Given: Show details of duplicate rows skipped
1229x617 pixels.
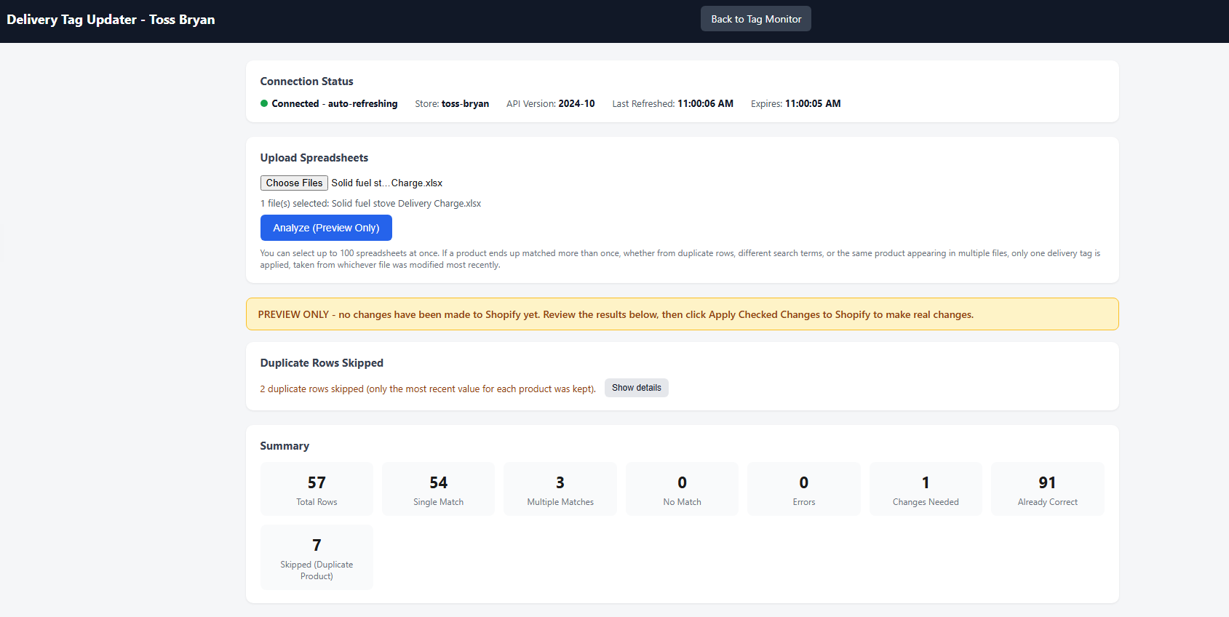Looking at the screenshot, I should [636, 388].
